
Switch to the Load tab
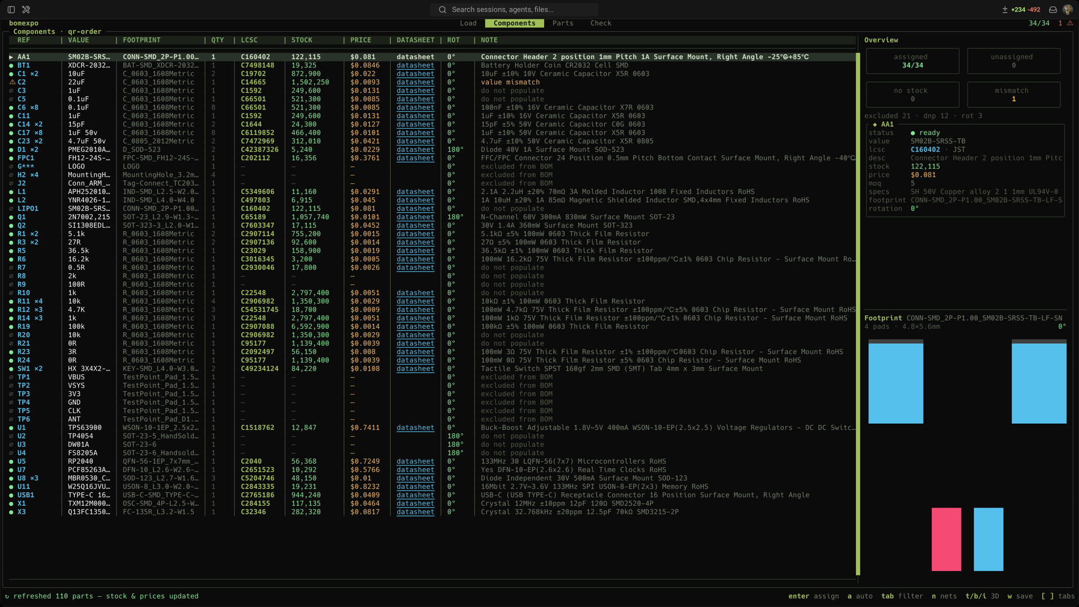[468, 23]
